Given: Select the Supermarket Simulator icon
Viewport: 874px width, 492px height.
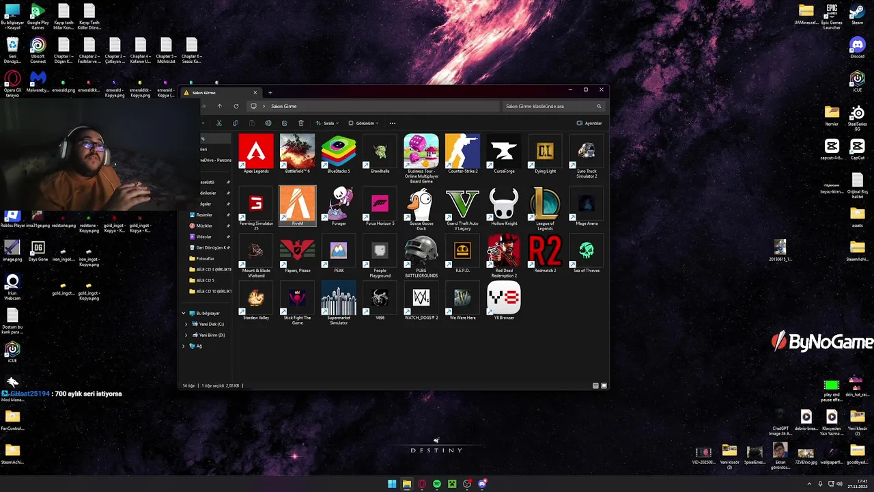Looking at the screenshot, I should (339, 303).
